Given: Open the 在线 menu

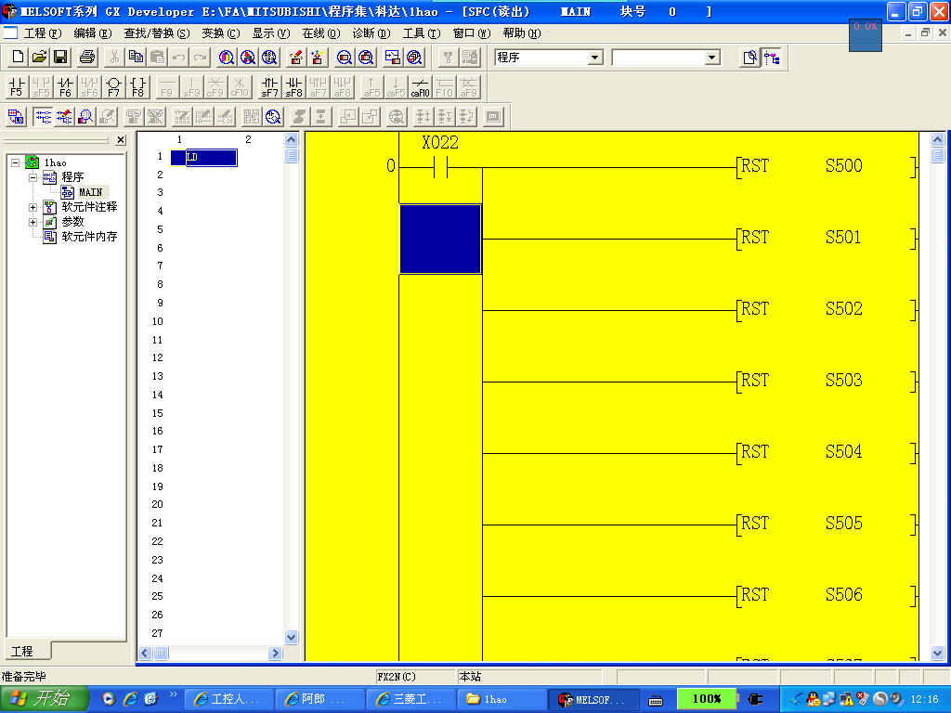Looking at the screenshot, I should point(320,33).
